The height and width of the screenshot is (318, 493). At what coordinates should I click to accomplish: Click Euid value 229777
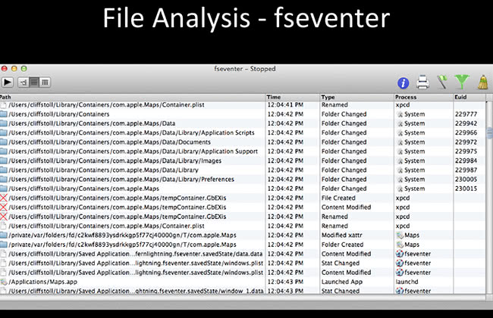tap(466, 114)
